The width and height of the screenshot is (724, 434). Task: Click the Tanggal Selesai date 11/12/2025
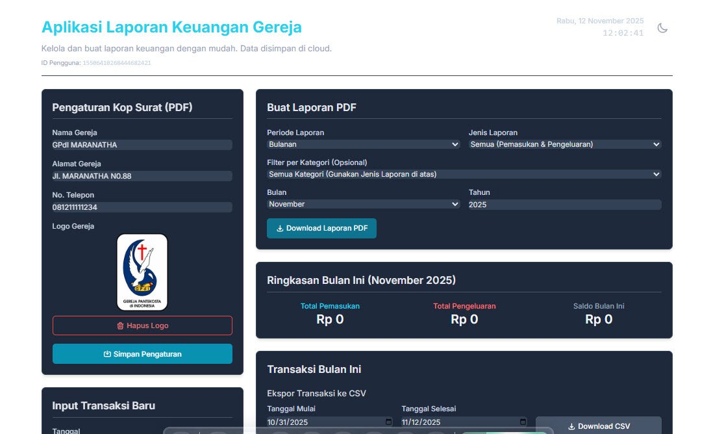click(421, 422)
